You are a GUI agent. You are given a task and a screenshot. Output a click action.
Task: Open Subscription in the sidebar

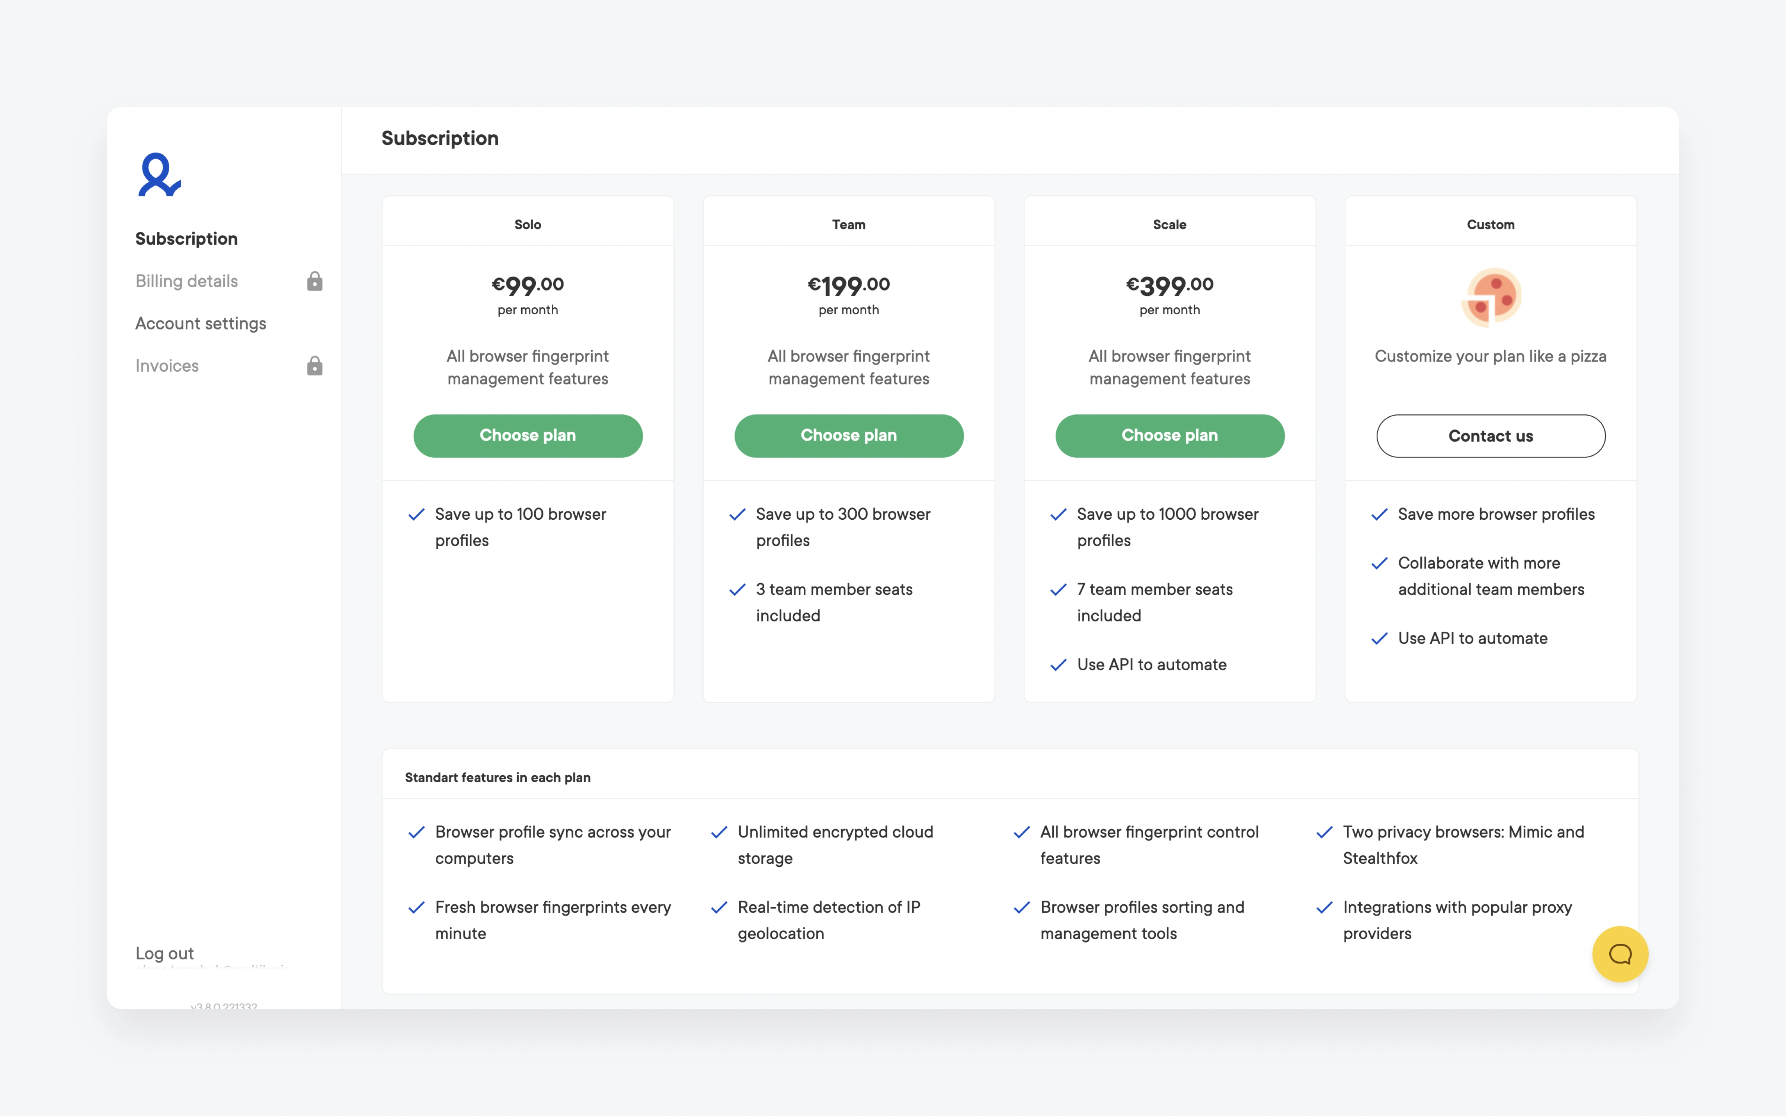[x=187, y=238]
